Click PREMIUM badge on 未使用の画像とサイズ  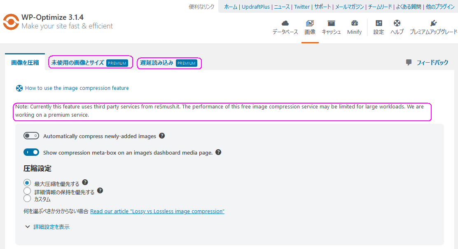pyautogui.click(x=117, y=63)
